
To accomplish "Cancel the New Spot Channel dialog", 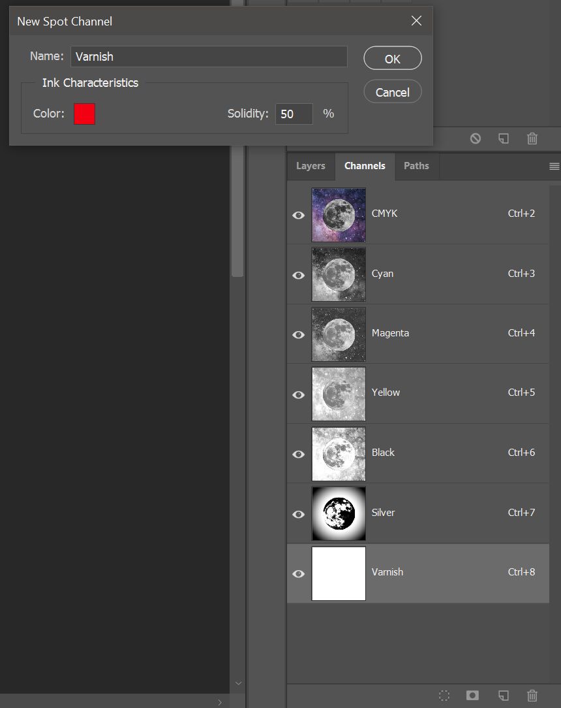I will [392, 91].
